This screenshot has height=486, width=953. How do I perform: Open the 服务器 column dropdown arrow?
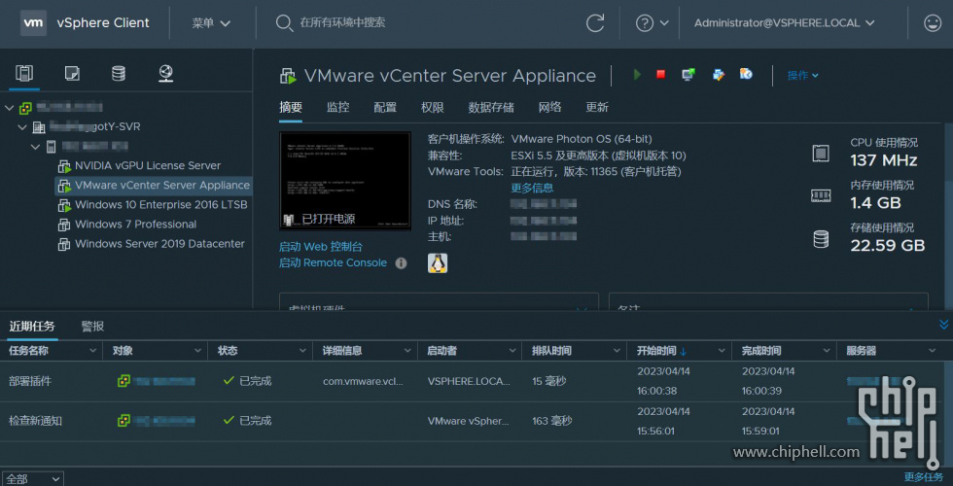coord(933,351)
